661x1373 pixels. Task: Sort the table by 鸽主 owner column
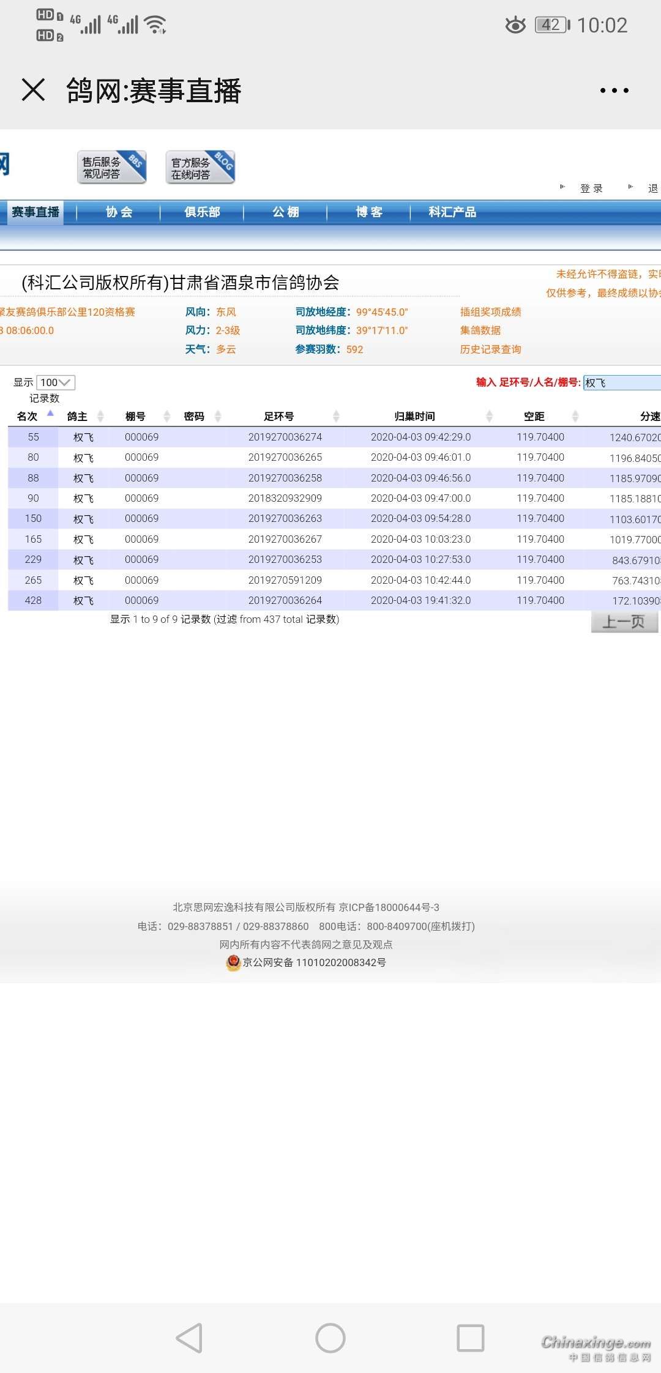click(x=78, y=417)
